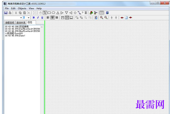Switch to the 流程总览 tab
Image resolution: width=170 pixels, height=114 pixels.
[9, 23]
